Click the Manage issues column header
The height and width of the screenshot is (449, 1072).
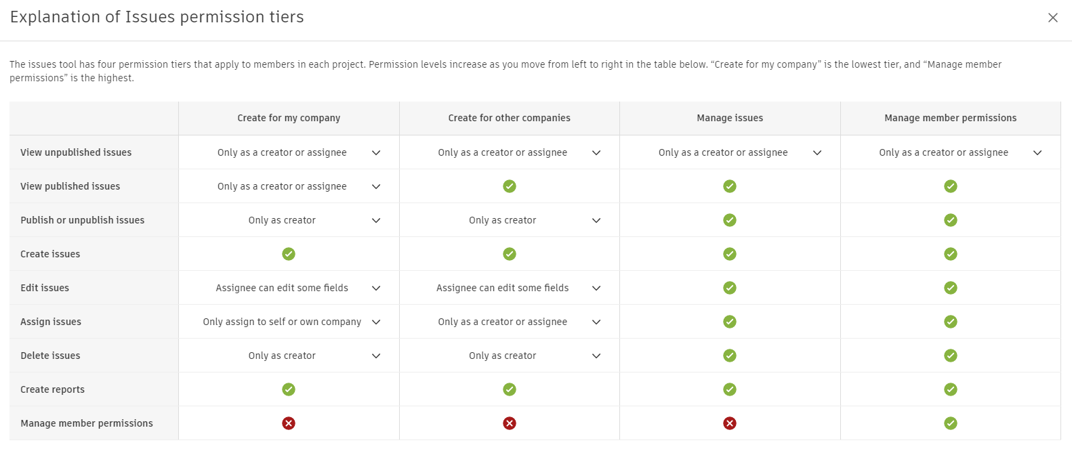point(730,118)
